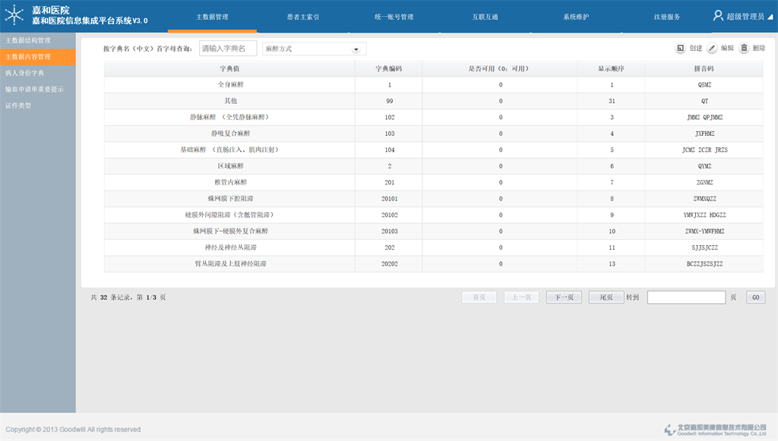Screen dimensions: 778x441
Task: Click the page number input box
Action: click(x=686, y=298)
